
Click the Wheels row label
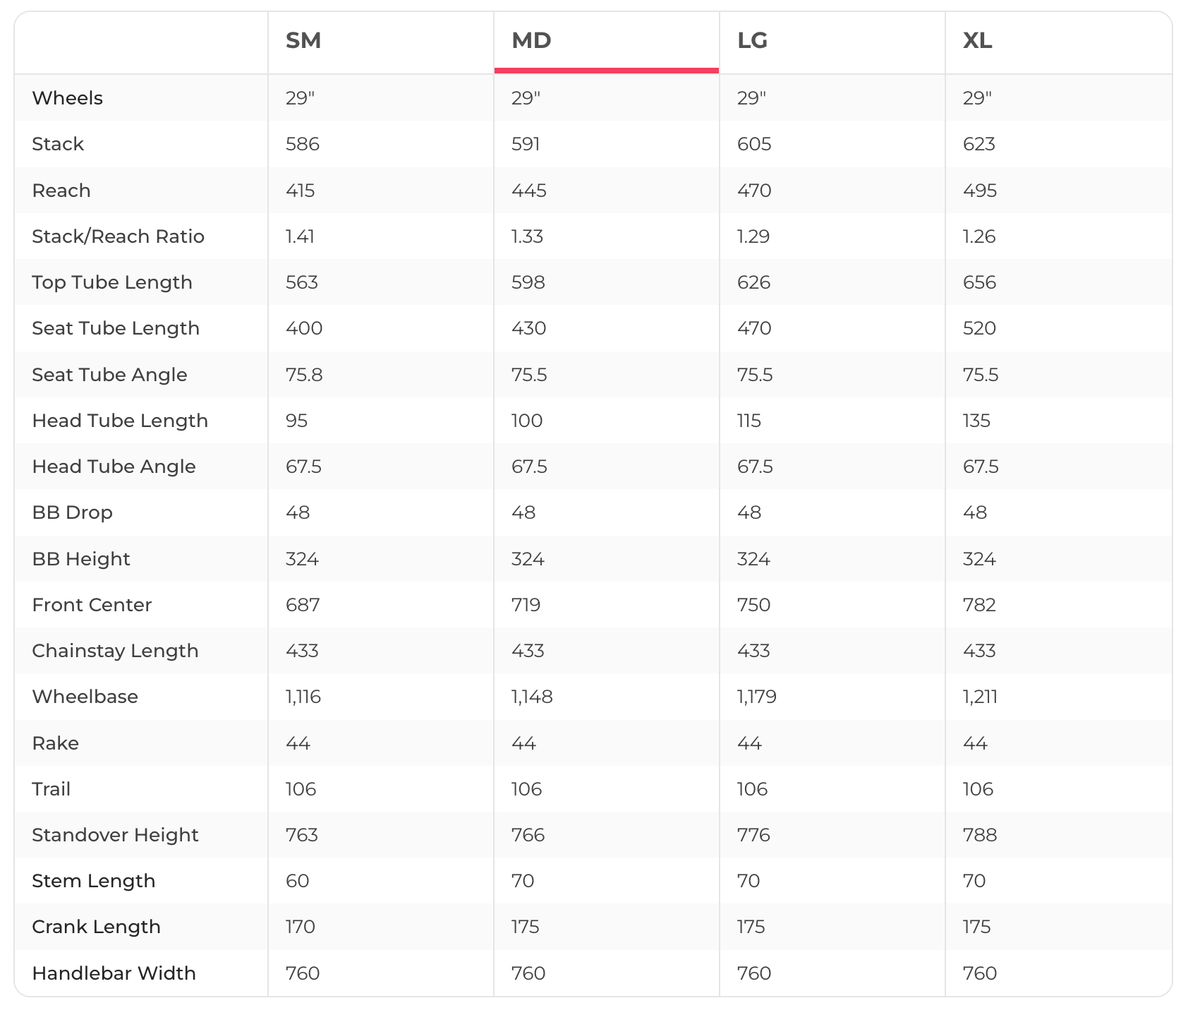pos(68,98)
